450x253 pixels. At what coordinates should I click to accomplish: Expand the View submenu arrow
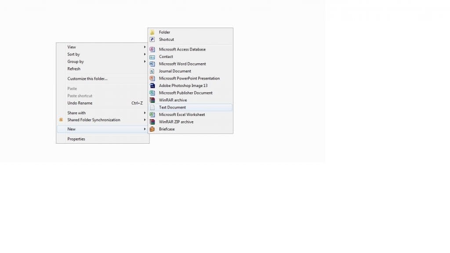click(x=145, y=47)
